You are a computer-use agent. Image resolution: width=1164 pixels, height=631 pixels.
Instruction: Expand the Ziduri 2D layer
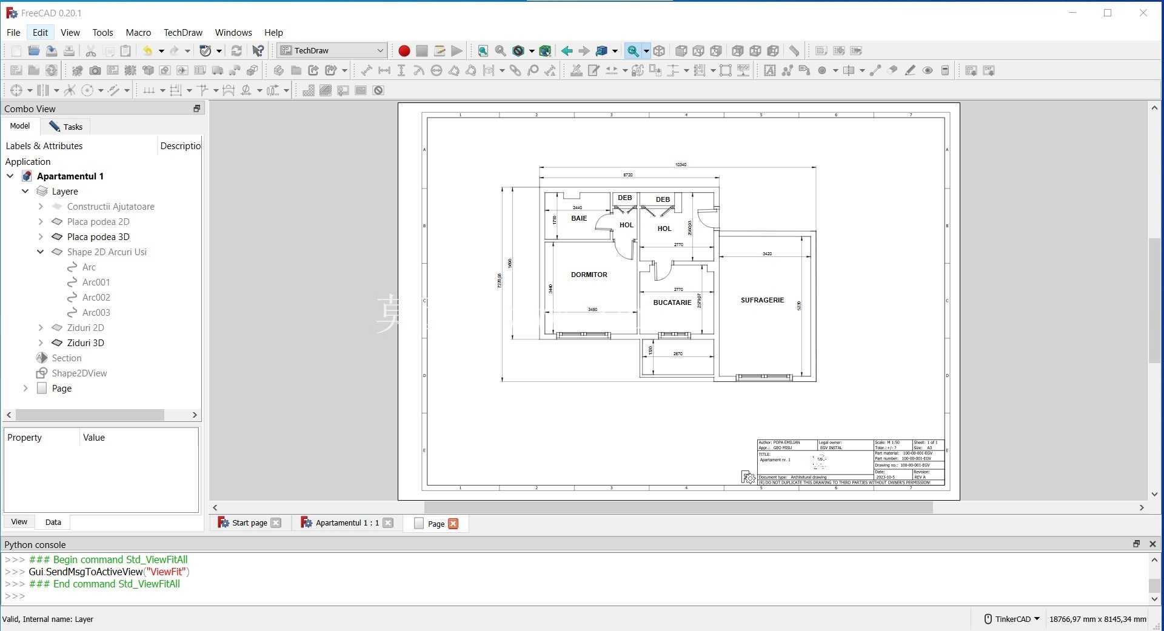click(x=41, y=328)
